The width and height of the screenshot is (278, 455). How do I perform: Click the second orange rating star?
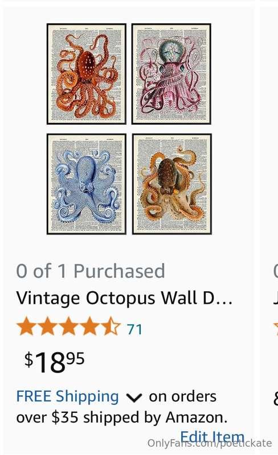pyautogui.click(x=47, y=326)
